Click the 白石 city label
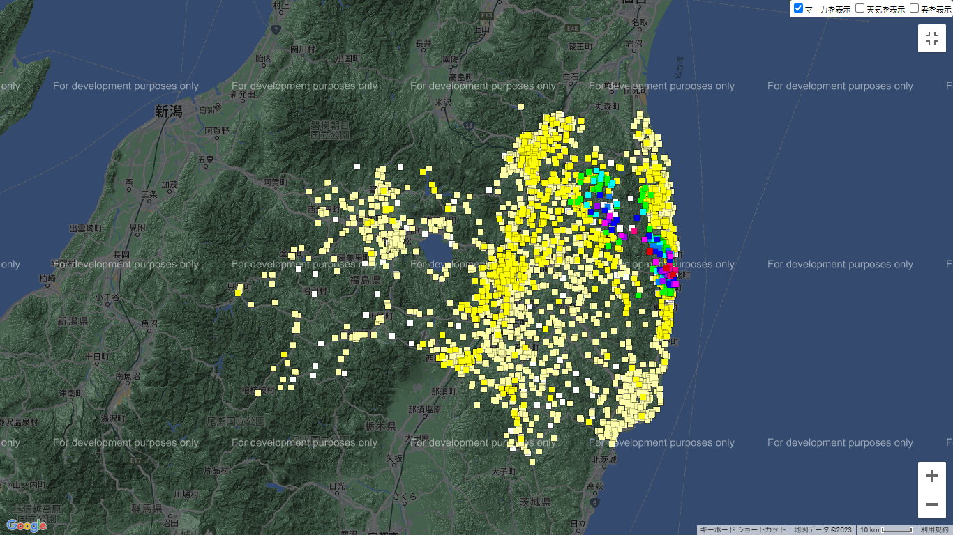Image resolution: width=953 pixels, height=535 pixels. click(x=571, y=76)
